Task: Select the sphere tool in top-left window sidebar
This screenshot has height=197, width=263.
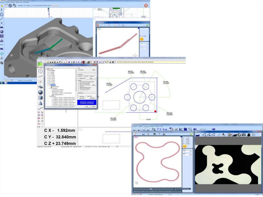Action: 2,32
